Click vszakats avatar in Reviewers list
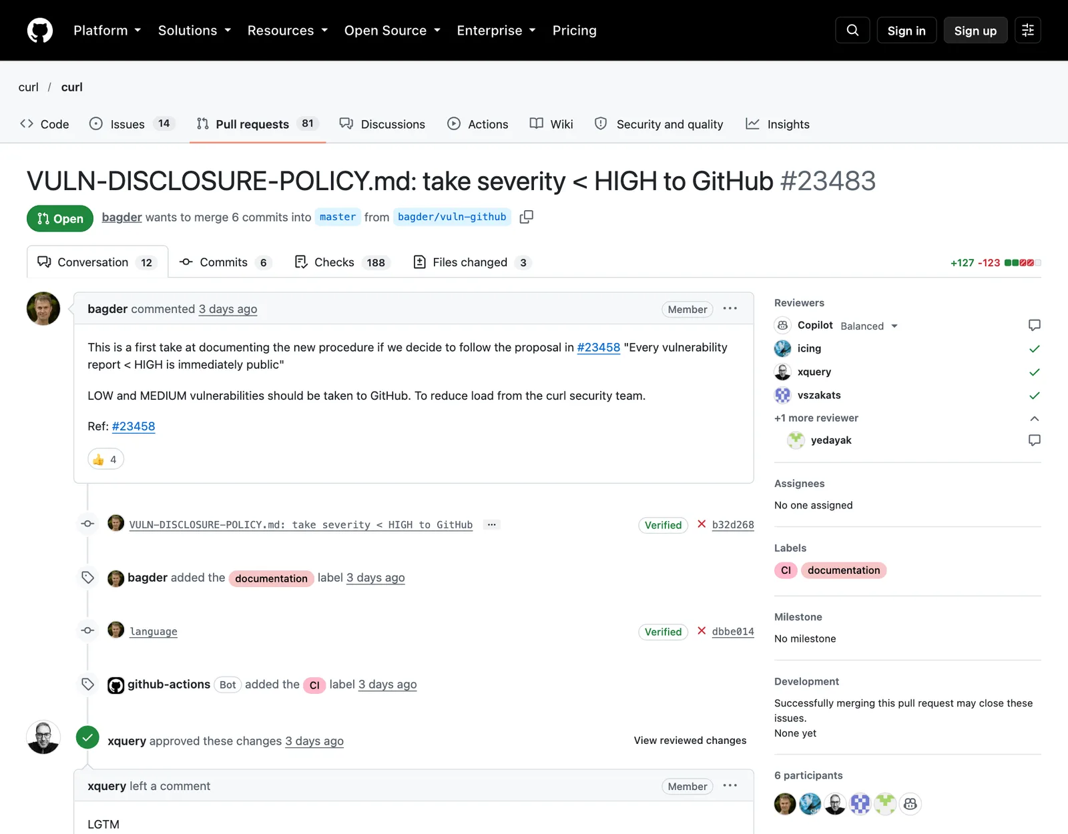 click(782, 395)
